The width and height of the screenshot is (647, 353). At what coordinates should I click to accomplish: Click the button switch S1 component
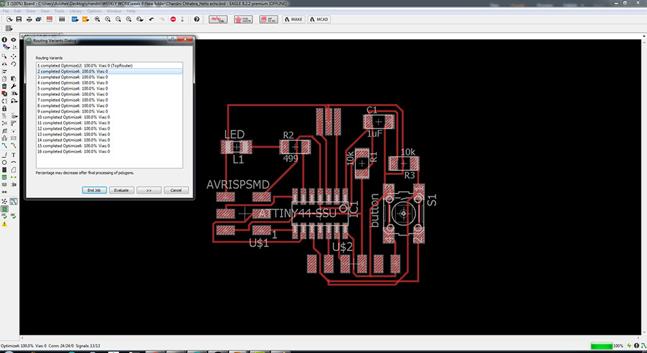[x=403, y=214]
